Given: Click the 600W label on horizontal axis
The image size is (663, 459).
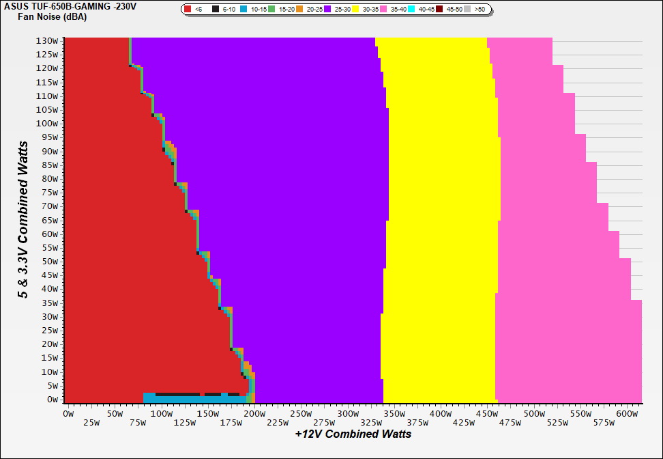Looking at the screenshot, I should point(626,413).
